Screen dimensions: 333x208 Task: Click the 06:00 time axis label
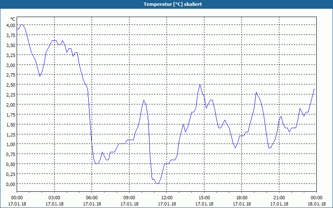[92, 198]
